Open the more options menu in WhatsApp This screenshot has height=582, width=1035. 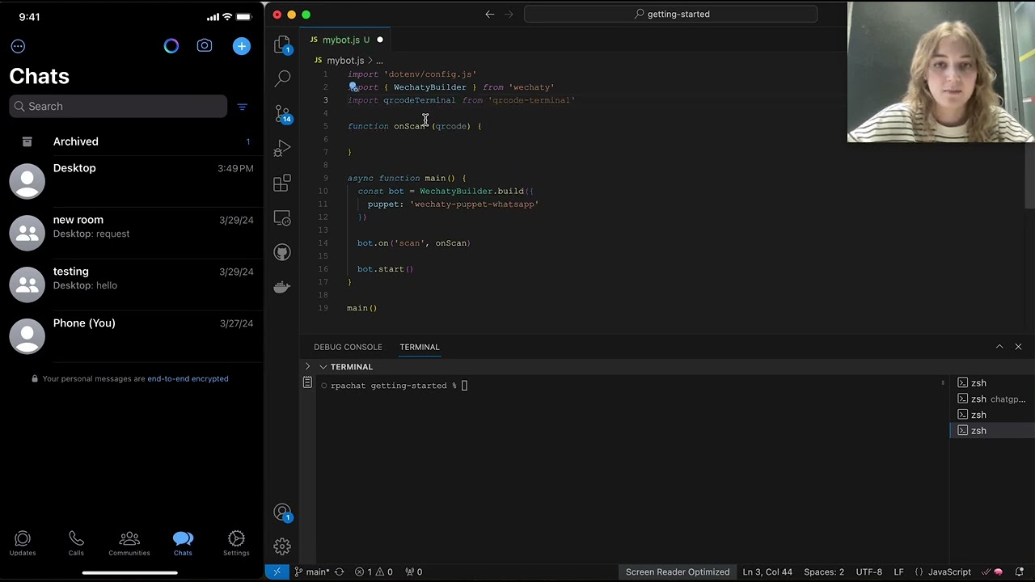click(x=18, y=46)
